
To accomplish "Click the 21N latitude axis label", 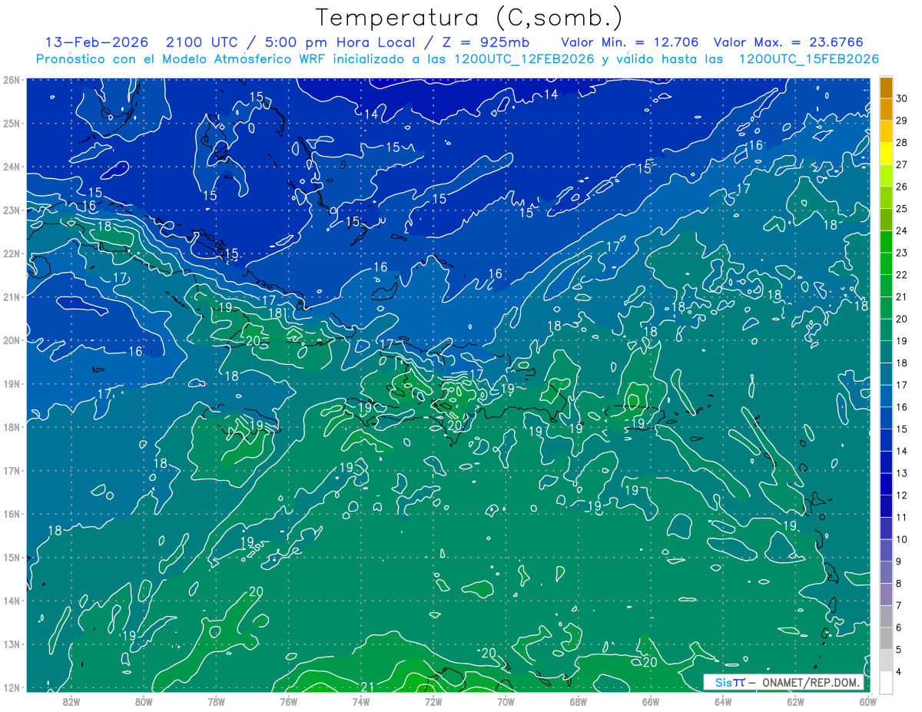I will [12, 296].
